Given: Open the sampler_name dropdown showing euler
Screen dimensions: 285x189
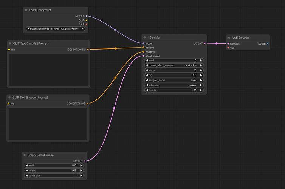Looking at the screenshot, I should click(174, 80).
